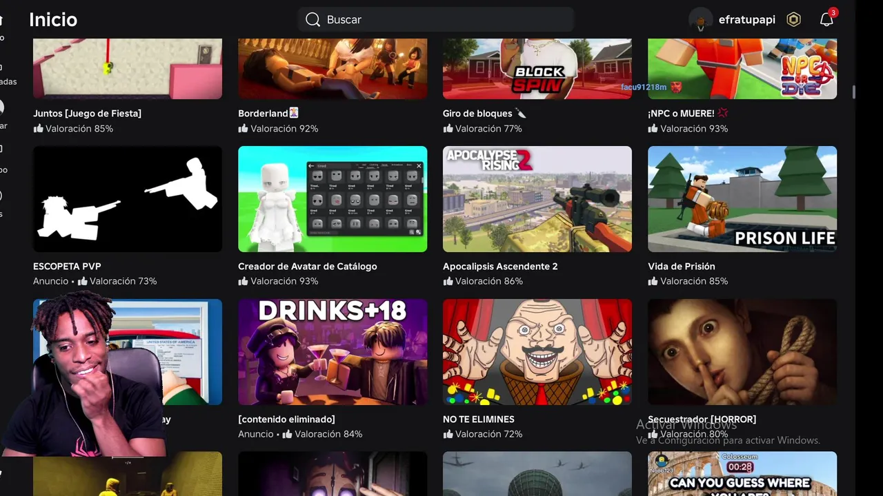The image size is (883, 496).
Task: Open the NPC or Die thumbnail
Action: click(742, 68)
